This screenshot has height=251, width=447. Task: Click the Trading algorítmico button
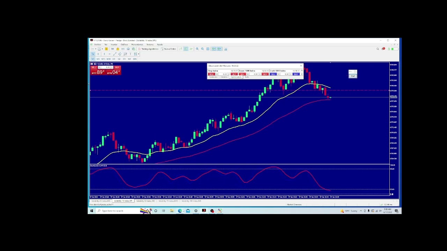[x=148, y=49]
